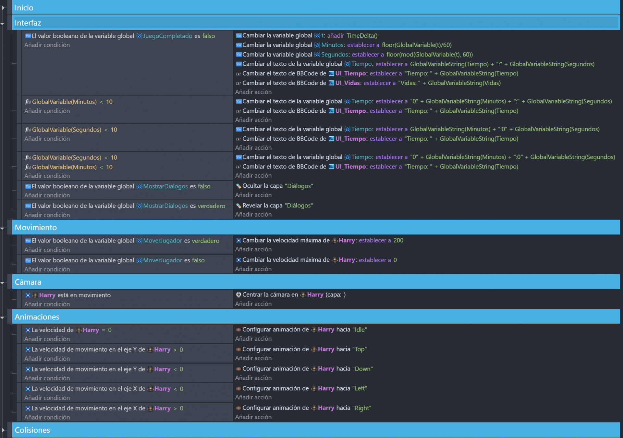The height and width of the screenshot is (438, 623).
Task: Select 'eje Y de Harry < 0' condition
Action: click(104, 369)
